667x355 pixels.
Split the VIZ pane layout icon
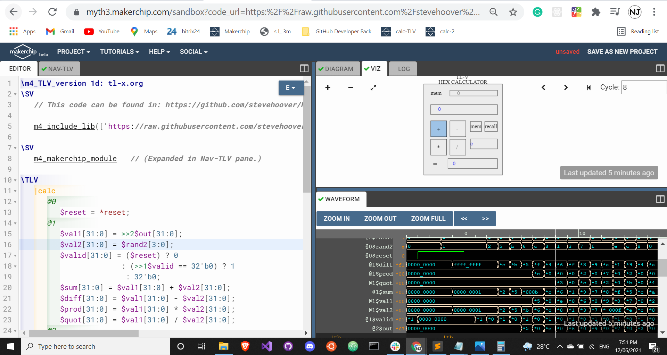(x=660, y=68)
